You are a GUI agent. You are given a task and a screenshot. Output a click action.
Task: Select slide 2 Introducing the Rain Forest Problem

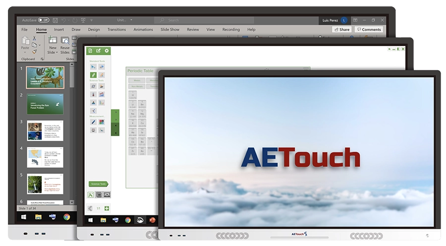tap(45, 104)
